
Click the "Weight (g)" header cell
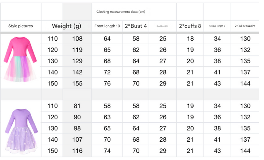[66, 26]
